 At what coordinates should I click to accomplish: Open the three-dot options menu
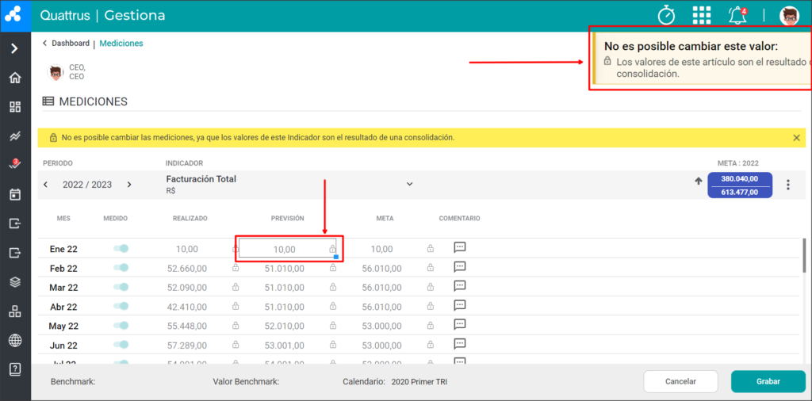pyautogui.click(x=788, y=185)
